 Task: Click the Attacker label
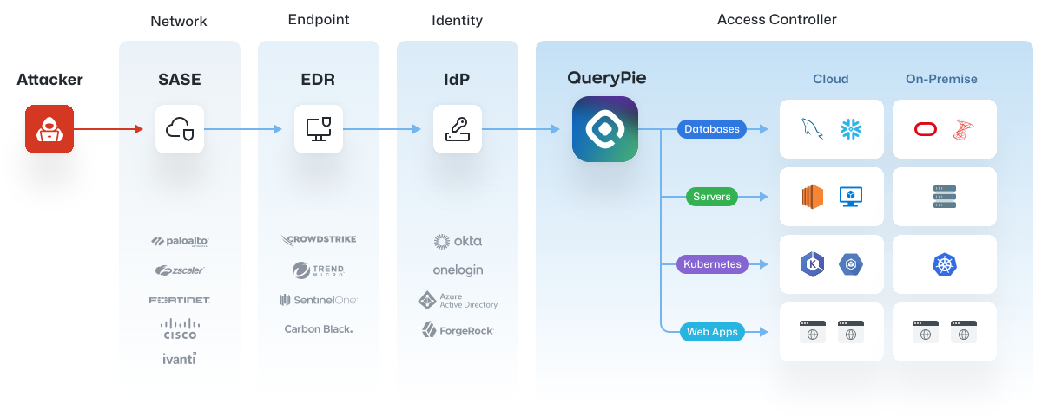[49, 80]
